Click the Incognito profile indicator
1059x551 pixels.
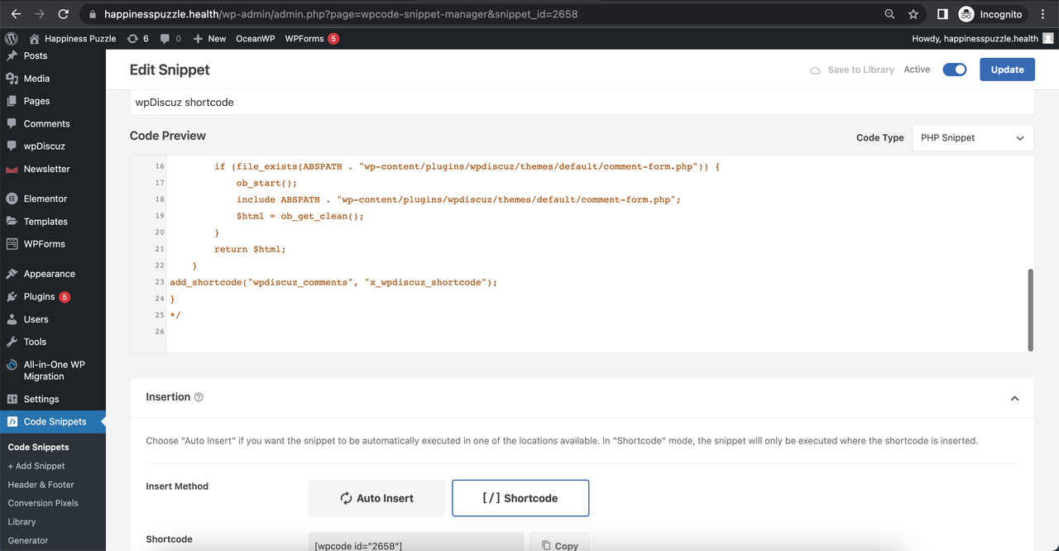[x=991, y=14]
